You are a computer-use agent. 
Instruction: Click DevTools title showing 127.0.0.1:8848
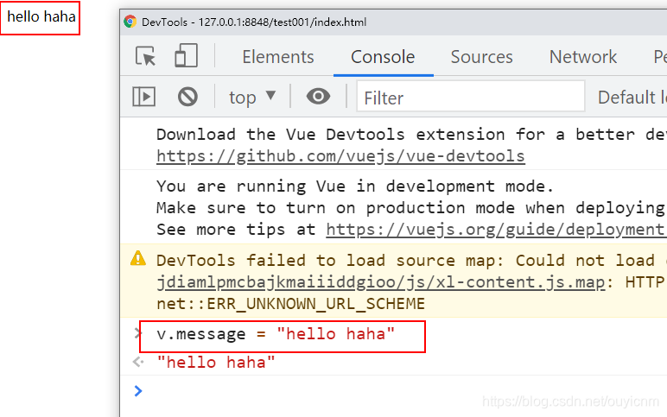[254, 22]
